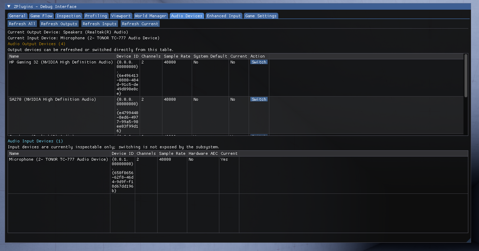Collapse the ZPlugins Debug Interface window triangle
Viewport: 479px width, 251px height.
pos(9,7)
